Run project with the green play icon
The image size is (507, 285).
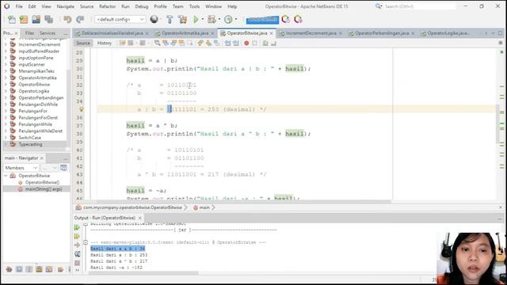click(196, 19)
